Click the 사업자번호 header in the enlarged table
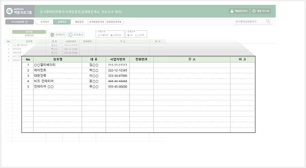This screenshot has height=168, width=306. point(118,59)
